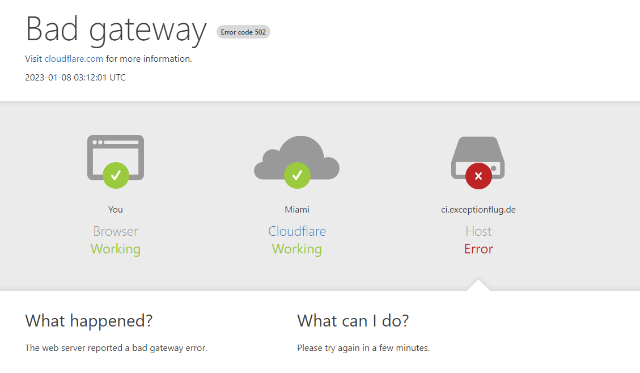
Task: Click the Error code 502 badge
Action: (243, 32)
